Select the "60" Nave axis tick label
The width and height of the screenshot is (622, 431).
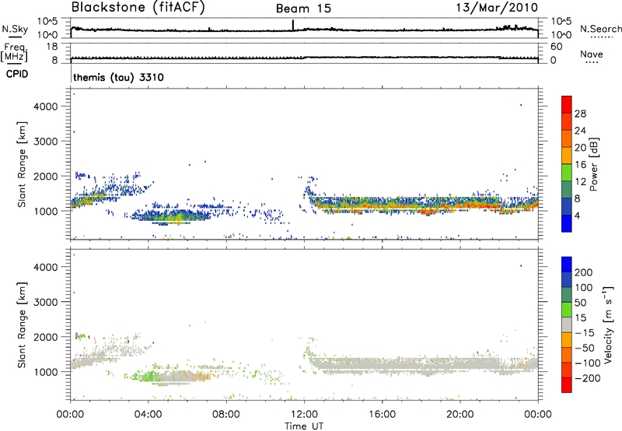tap(556, 47)
